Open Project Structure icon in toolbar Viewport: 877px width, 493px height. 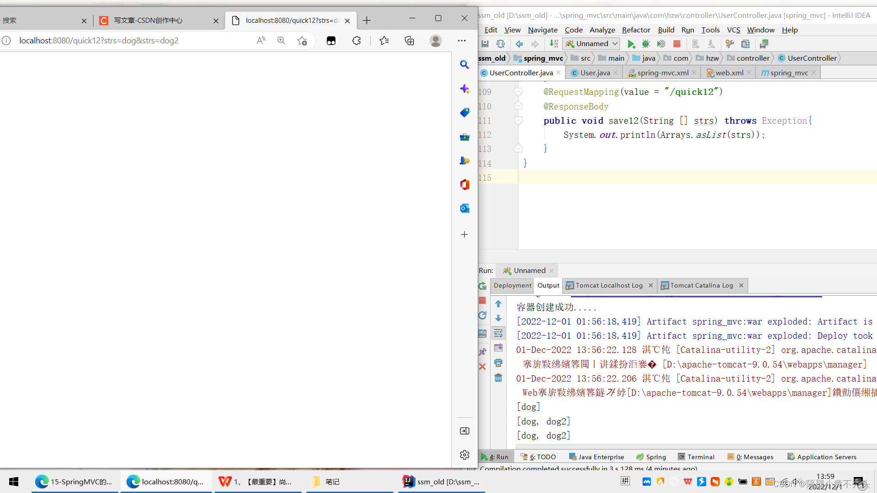tap(746, 44)
